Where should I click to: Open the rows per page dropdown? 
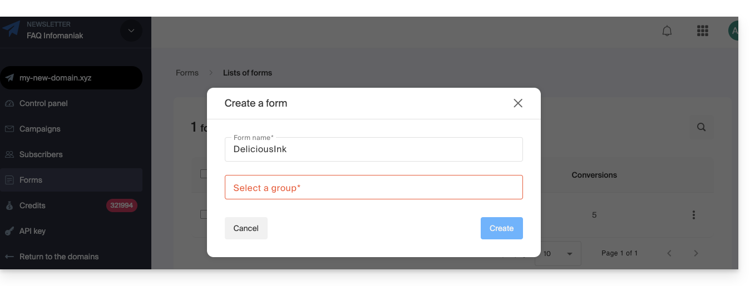tap(559, 254)
